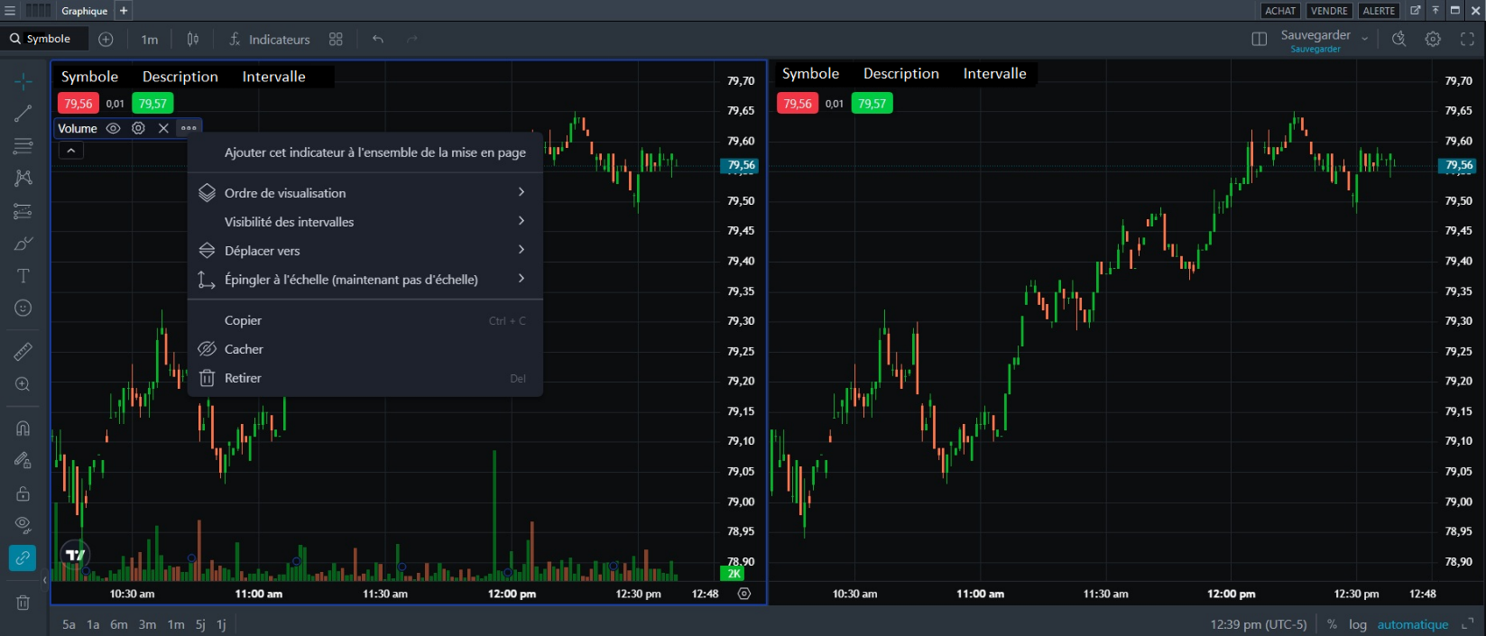Choose Retirer from the context menu
The height and width of the screenshot is (636, 1486).
[x=243, y=379]
